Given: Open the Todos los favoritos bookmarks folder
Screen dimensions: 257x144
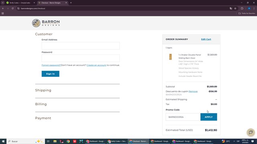Looking at the screenshot, I should click(247, 13).
